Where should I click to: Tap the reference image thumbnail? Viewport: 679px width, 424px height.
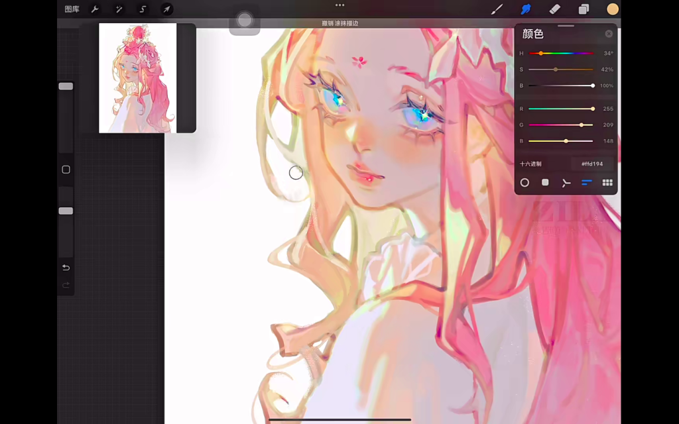[138, 78]
